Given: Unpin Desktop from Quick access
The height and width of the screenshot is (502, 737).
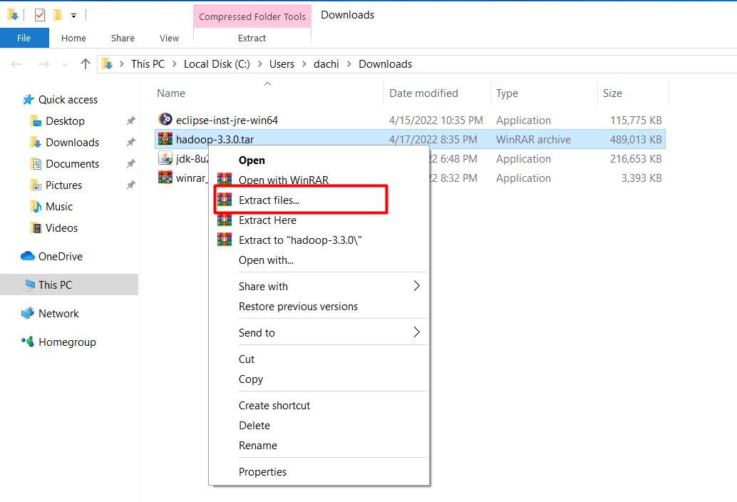Looking at the screenshot, I should (x=130, y=121).
